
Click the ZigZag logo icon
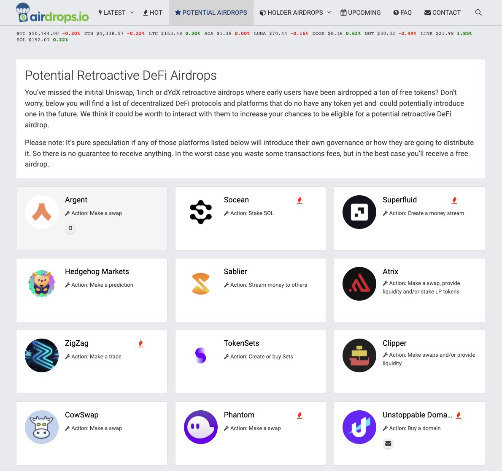(x=42, y=355)
